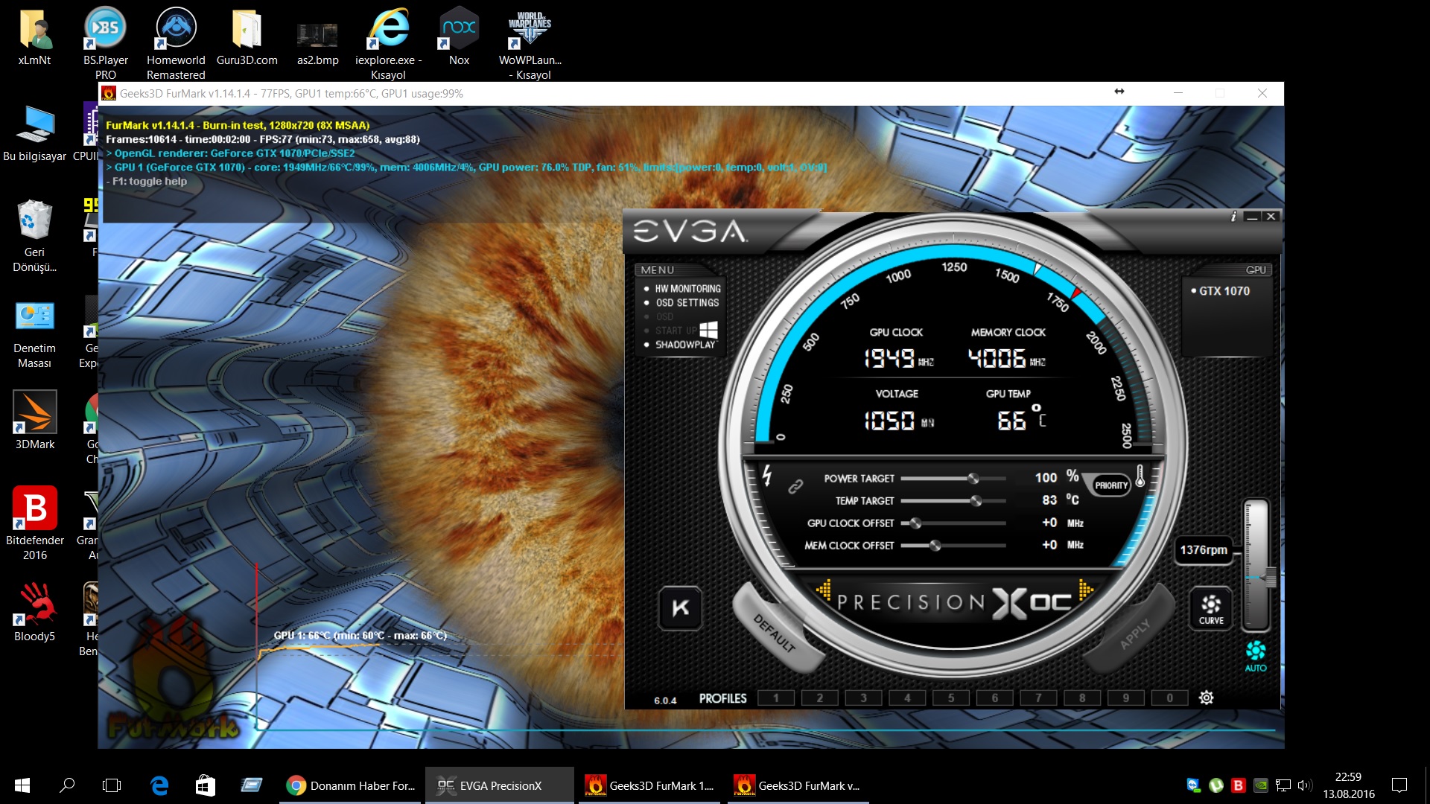Open BS.Player PRO desktop shortcut
1430x804 pixels.
(x=105, y=42)
